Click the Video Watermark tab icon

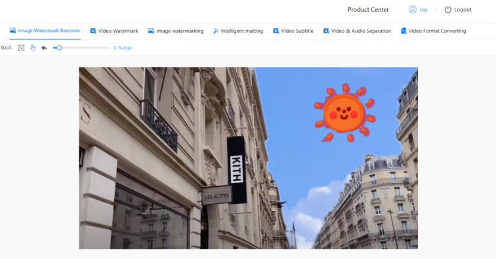[x=93, y=31]
